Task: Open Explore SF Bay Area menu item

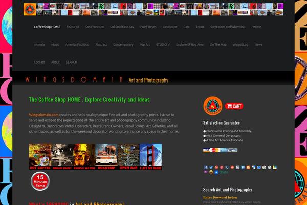Action: tap(190, 45)
